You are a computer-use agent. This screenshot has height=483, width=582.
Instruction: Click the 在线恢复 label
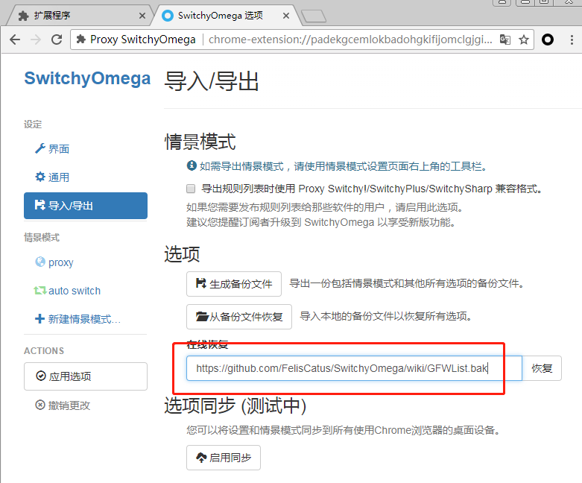pos(207,344)
